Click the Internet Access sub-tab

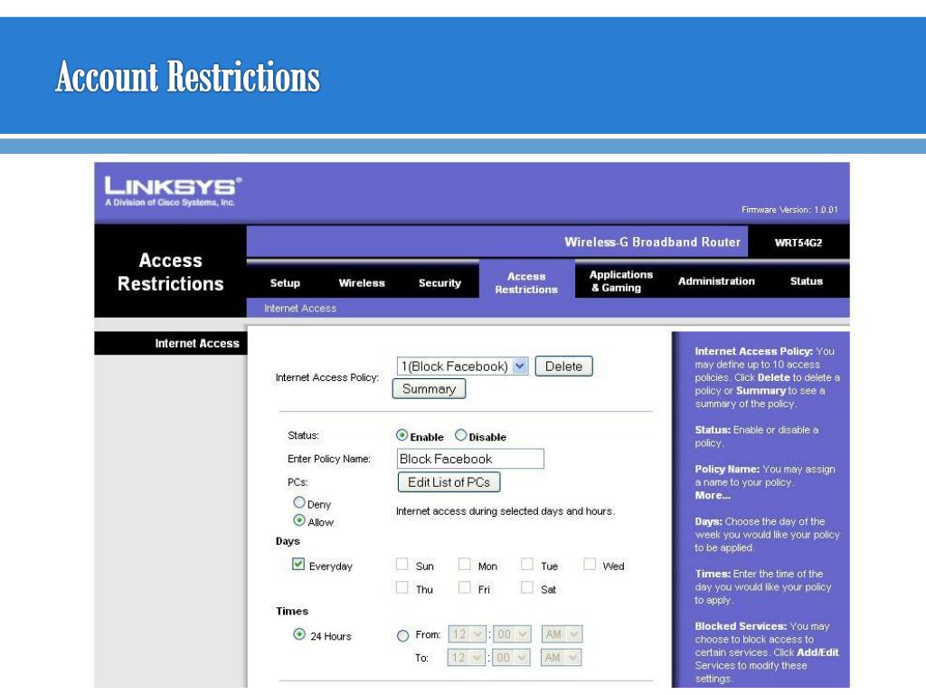click(300, 309)
